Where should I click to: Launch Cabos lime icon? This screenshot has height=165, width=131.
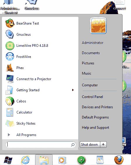[10, 101]
